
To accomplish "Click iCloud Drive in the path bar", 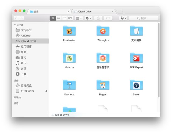I will point(60,115).
